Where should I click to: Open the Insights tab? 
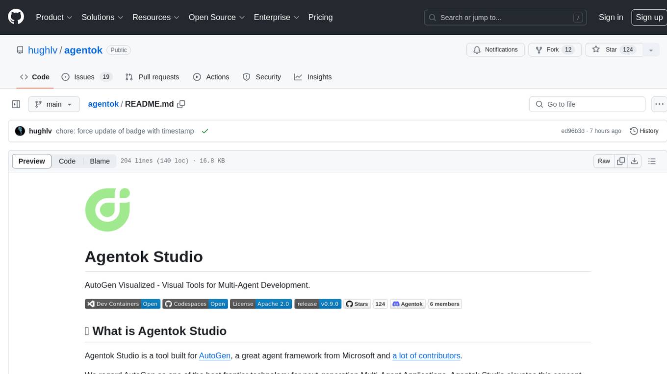coord(313,77)
